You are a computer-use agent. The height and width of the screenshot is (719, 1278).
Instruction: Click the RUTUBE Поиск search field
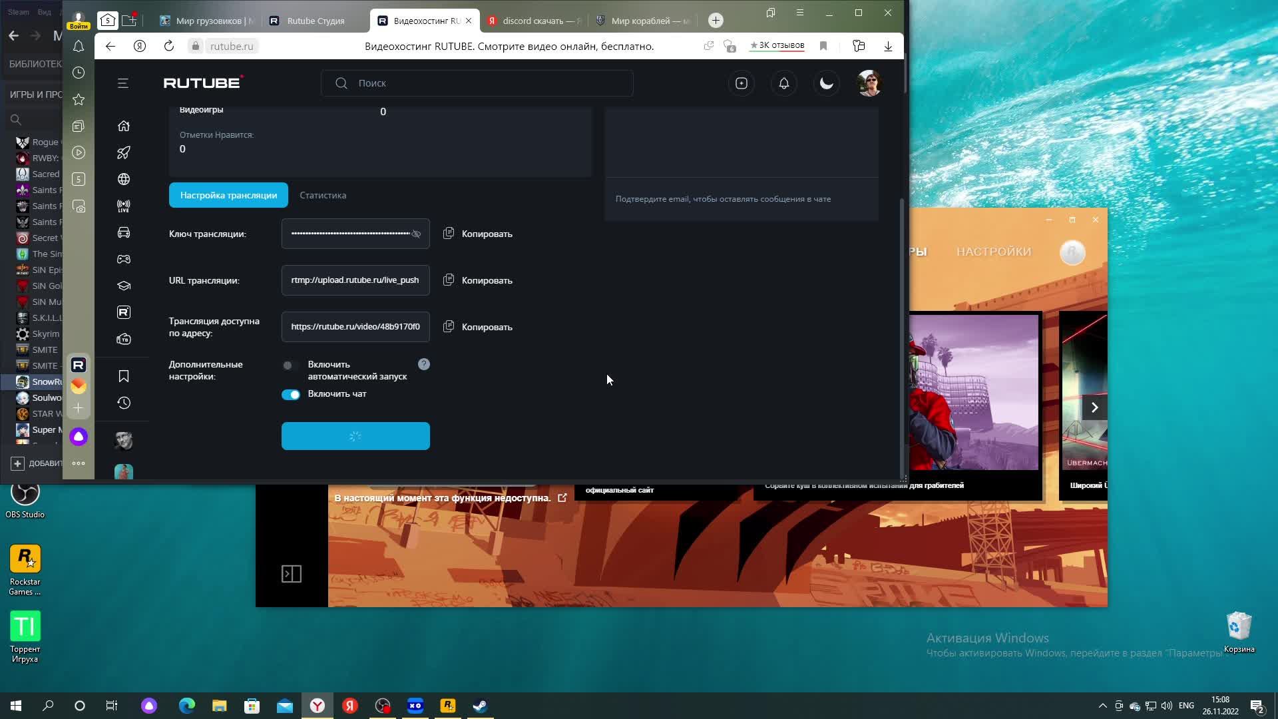477,83
